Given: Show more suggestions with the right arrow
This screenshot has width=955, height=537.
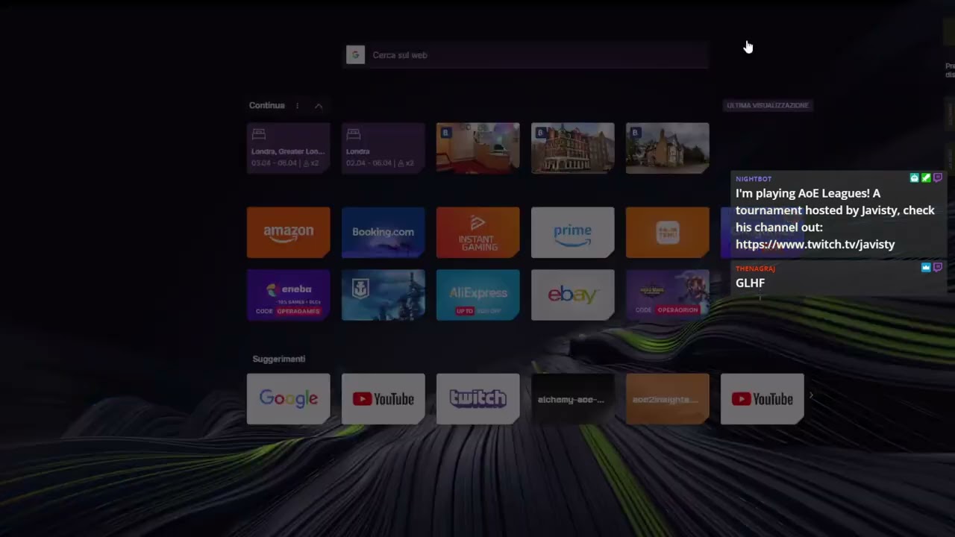Looking at the screenshot, I should point(811,396).
